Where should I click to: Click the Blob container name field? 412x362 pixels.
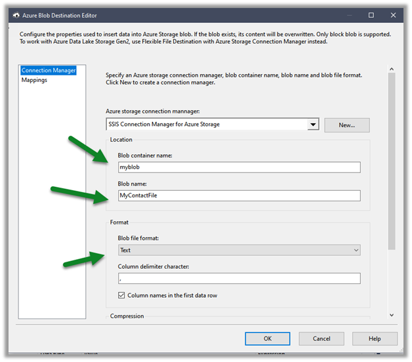pos(239,167)
